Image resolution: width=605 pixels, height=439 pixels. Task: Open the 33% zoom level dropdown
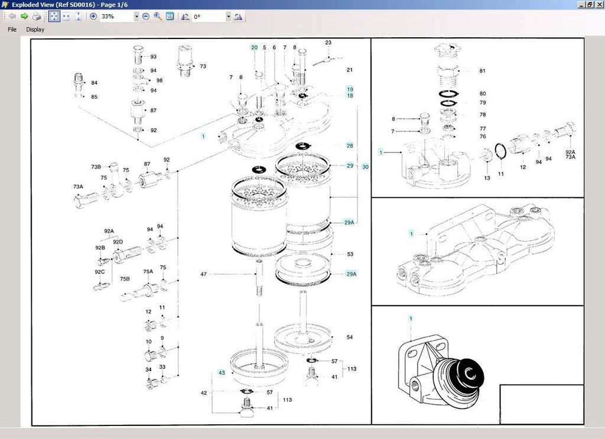click(x=136, y=17)
